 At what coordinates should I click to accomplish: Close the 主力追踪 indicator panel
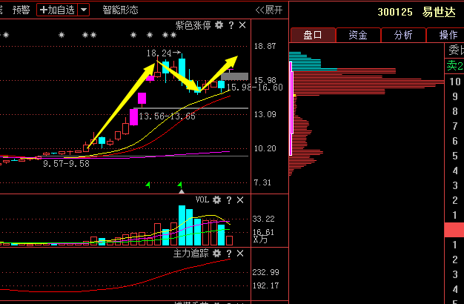pos(240,254)
